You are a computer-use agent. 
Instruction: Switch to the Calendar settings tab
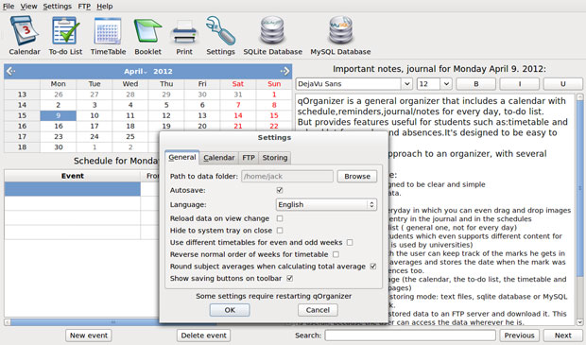219,158
